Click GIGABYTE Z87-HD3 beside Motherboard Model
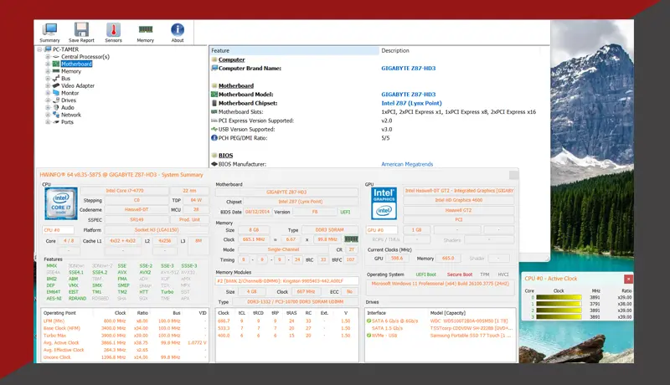This screenshot has width=670, height=385. [x=409, y=95]
